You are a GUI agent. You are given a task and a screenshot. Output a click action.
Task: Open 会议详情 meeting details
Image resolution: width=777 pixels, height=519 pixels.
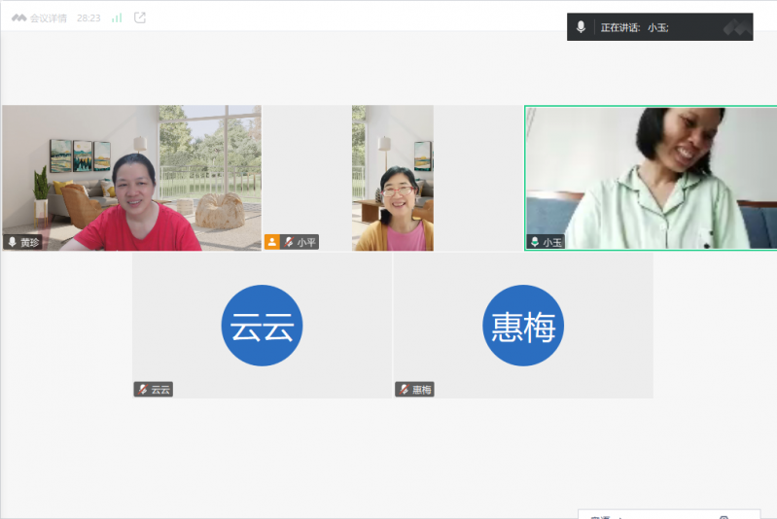click(x=49, y=17)
